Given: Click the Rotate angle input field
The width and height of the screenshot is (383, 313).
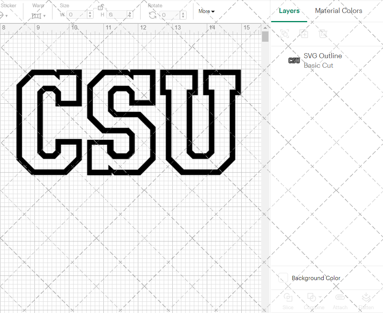Looking at the screenshot, I should coord(170,15).
